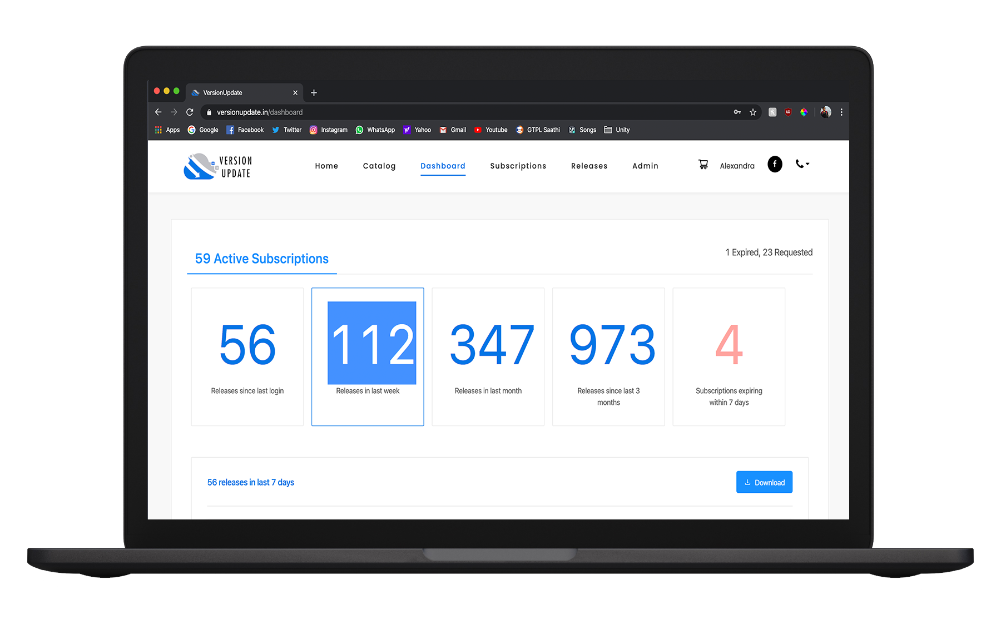Click the VersionUpdate logo
This screenshot has width=1001, height=624.
click(218, 166)
